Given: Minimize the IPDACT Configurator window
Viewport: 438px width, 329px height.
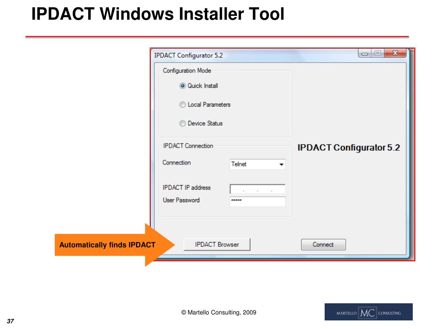Looking at the screenshot, I should [x=365, y=53].
